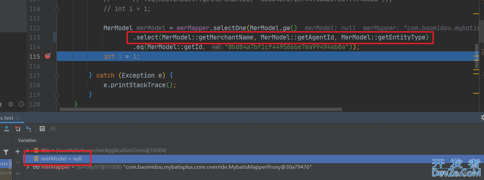Screen dimensions: 484x180
Task: Close the test debug session tab
Action: (18, 118)
